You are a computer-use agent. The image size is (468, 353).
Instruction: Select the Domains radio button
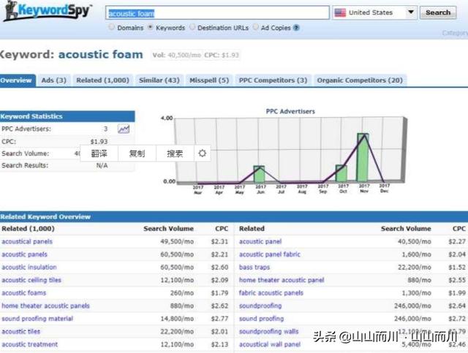112,28
